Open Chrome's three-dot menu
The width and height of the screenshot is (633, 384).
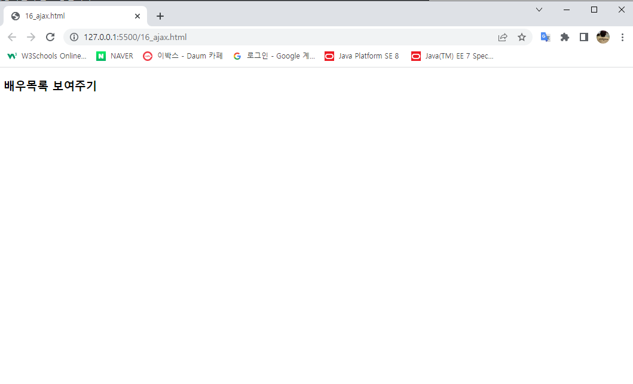622,37
